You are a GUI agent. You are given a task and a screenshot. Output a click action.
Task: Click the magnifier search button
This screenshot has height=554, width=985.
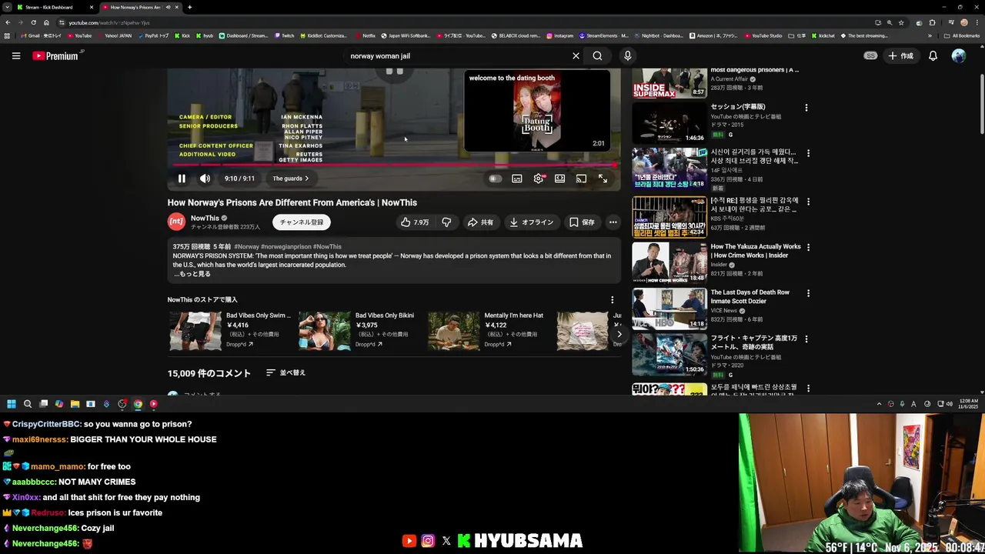(x=597, y=55)
